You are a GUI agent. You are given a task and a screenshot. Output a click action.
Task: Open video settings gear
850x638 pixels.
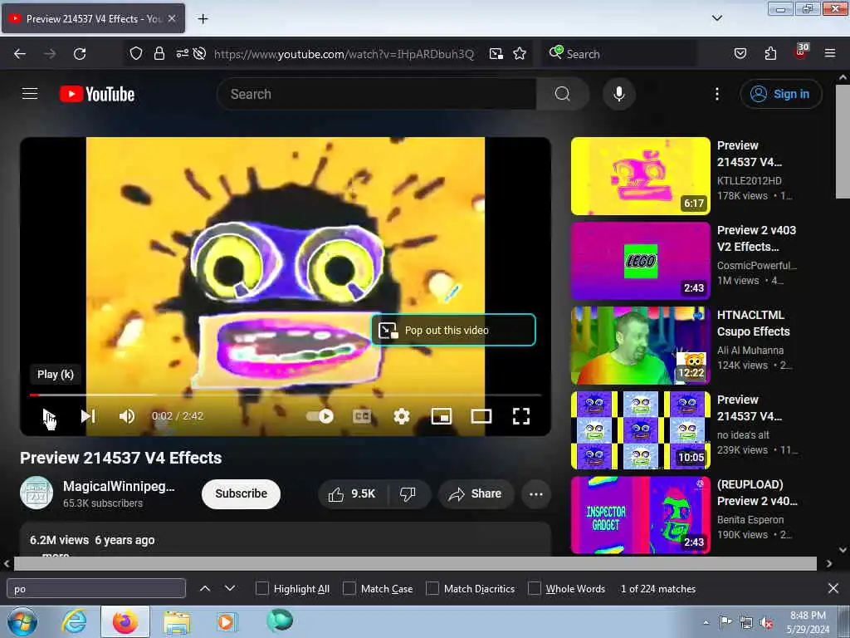click(x=402, y=416)
